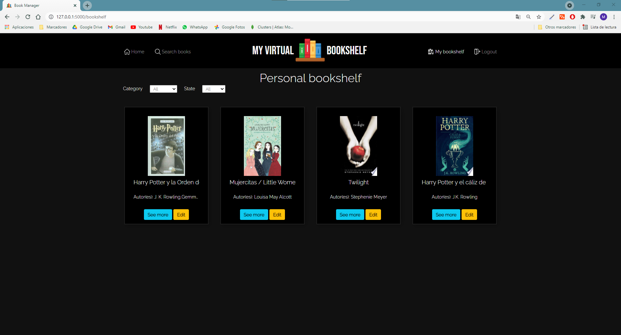621x335 pixels.
Task: Click the Opera red extension icon
Action: [x=572, y=17]
